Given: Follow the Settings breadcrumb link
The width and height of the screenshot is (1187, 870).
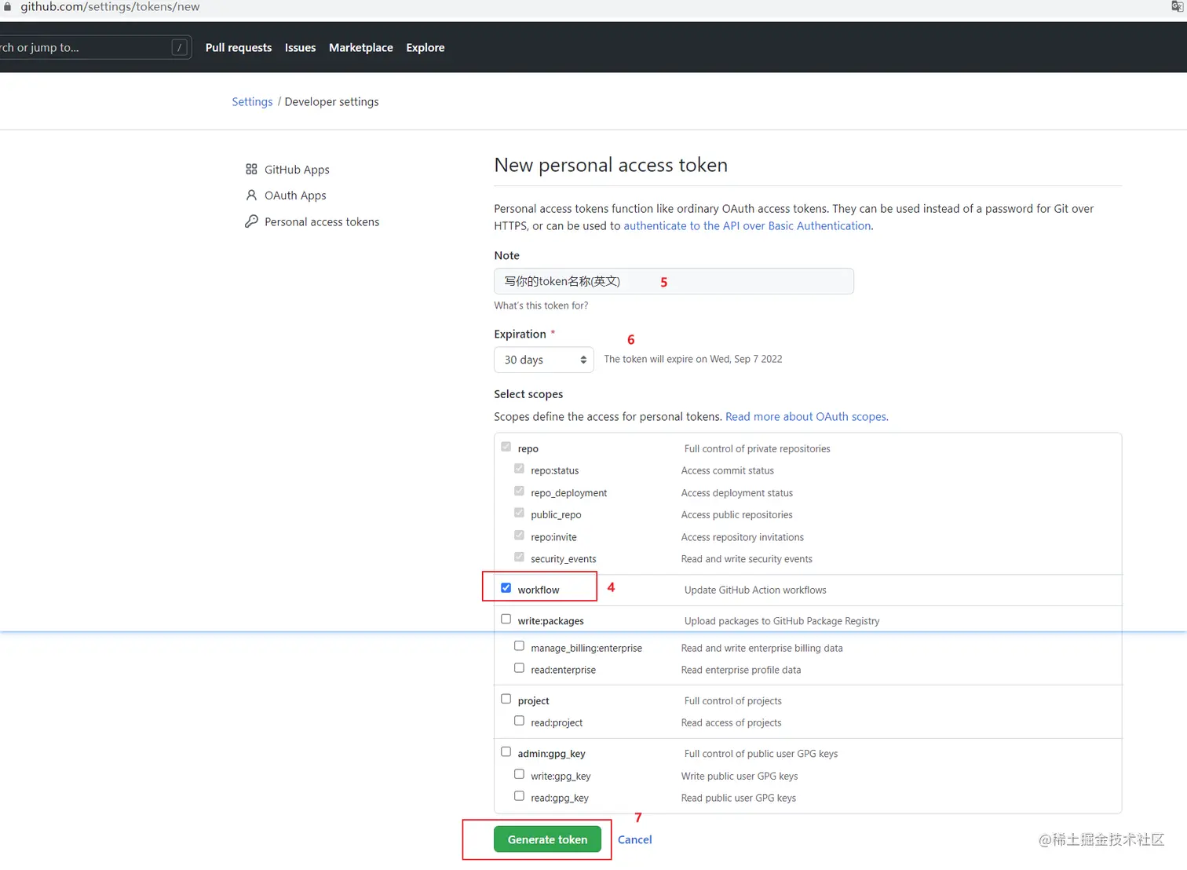Looking at the screenshot, I should click(252, 102).
